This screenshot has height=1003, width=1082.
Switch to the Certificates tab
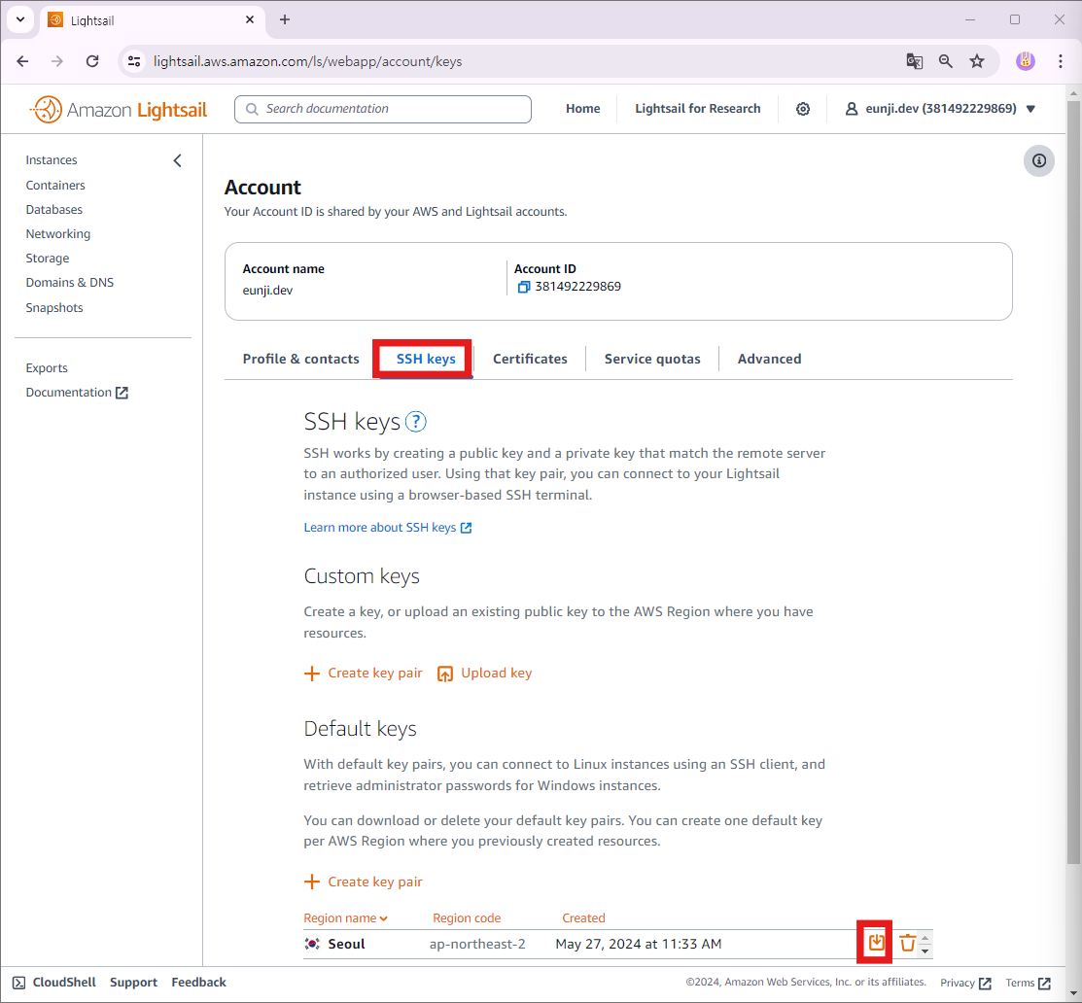pyautogui.click(x=530, y=359)
